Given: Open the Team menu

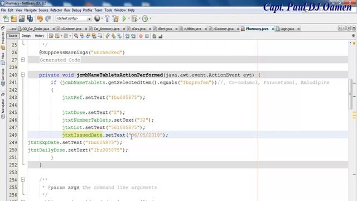Looking at the screenshot, I should click(x=98, y=10).
